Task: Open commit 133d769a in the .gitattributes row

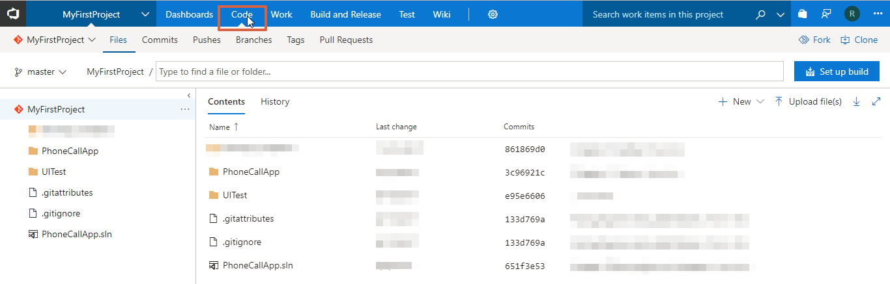Action: click(524, 219)
